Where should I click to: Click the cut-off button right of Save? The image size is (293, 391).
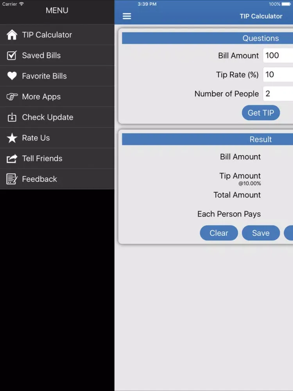tap(289, 233)
